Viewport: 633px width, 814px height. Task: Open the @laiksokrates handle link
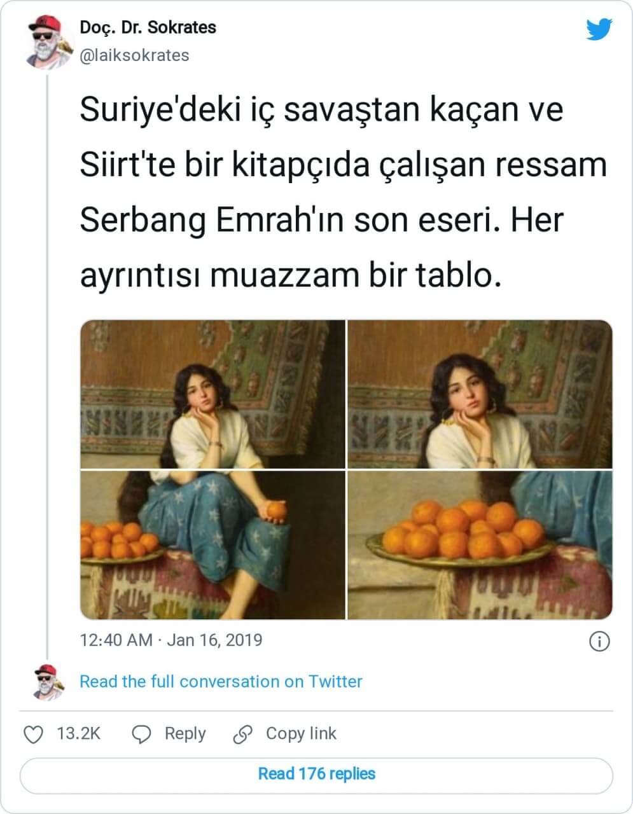coord(134,56)
